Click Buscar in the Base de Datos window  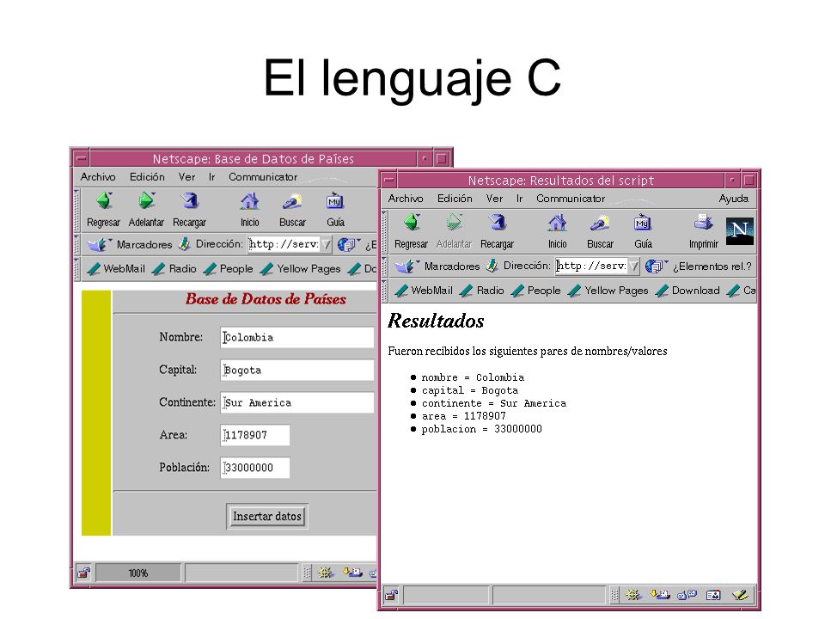click(x=292, y=210)
